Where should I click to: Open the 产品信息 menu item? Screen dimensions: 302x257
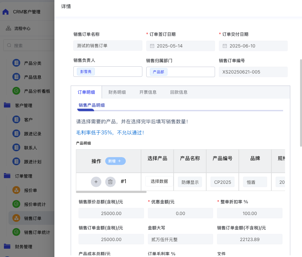[x=33, y=77]
